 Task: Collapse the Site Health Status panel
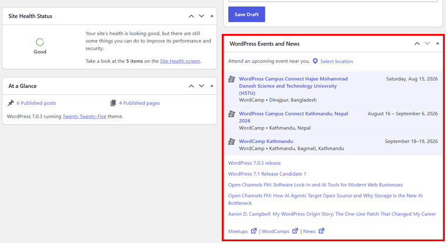tap(212, 16)
